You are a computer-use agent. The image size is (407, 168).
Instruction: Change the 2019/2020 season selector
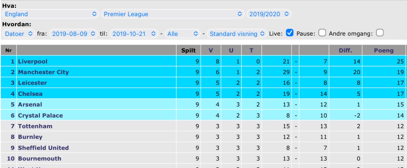(x=269, y=14)
